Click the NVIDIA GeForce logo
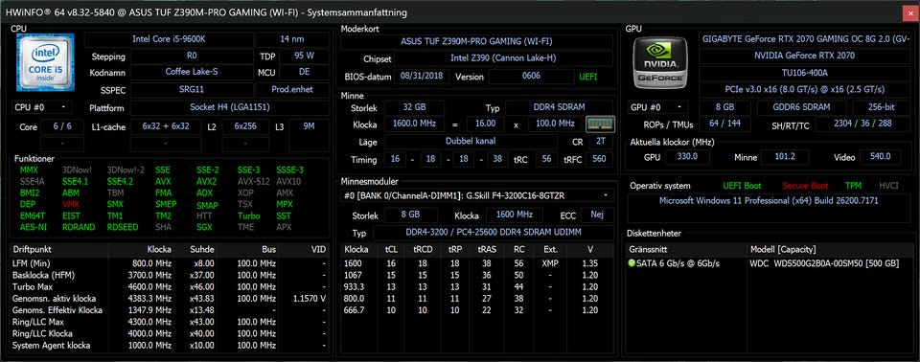Image resolution: width=920 pixels, height=362 pixels. click(x=659, y=62)
